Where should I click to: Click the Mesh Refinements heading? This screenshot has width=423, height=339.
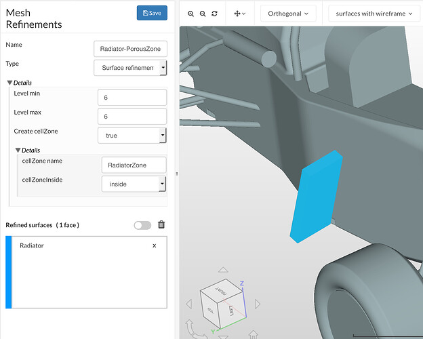click(34, 18)
